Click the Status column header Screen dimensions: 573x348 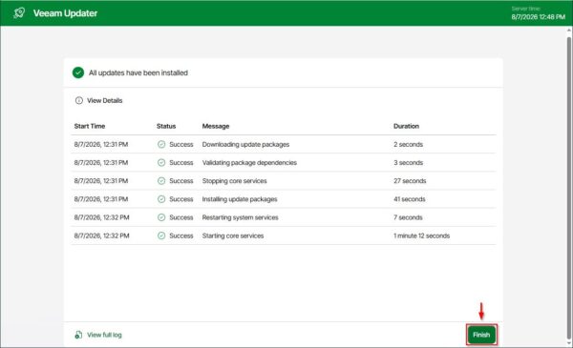click(166, 126)
